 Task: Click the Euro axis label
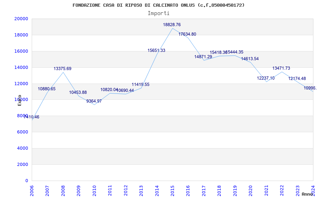19,101
